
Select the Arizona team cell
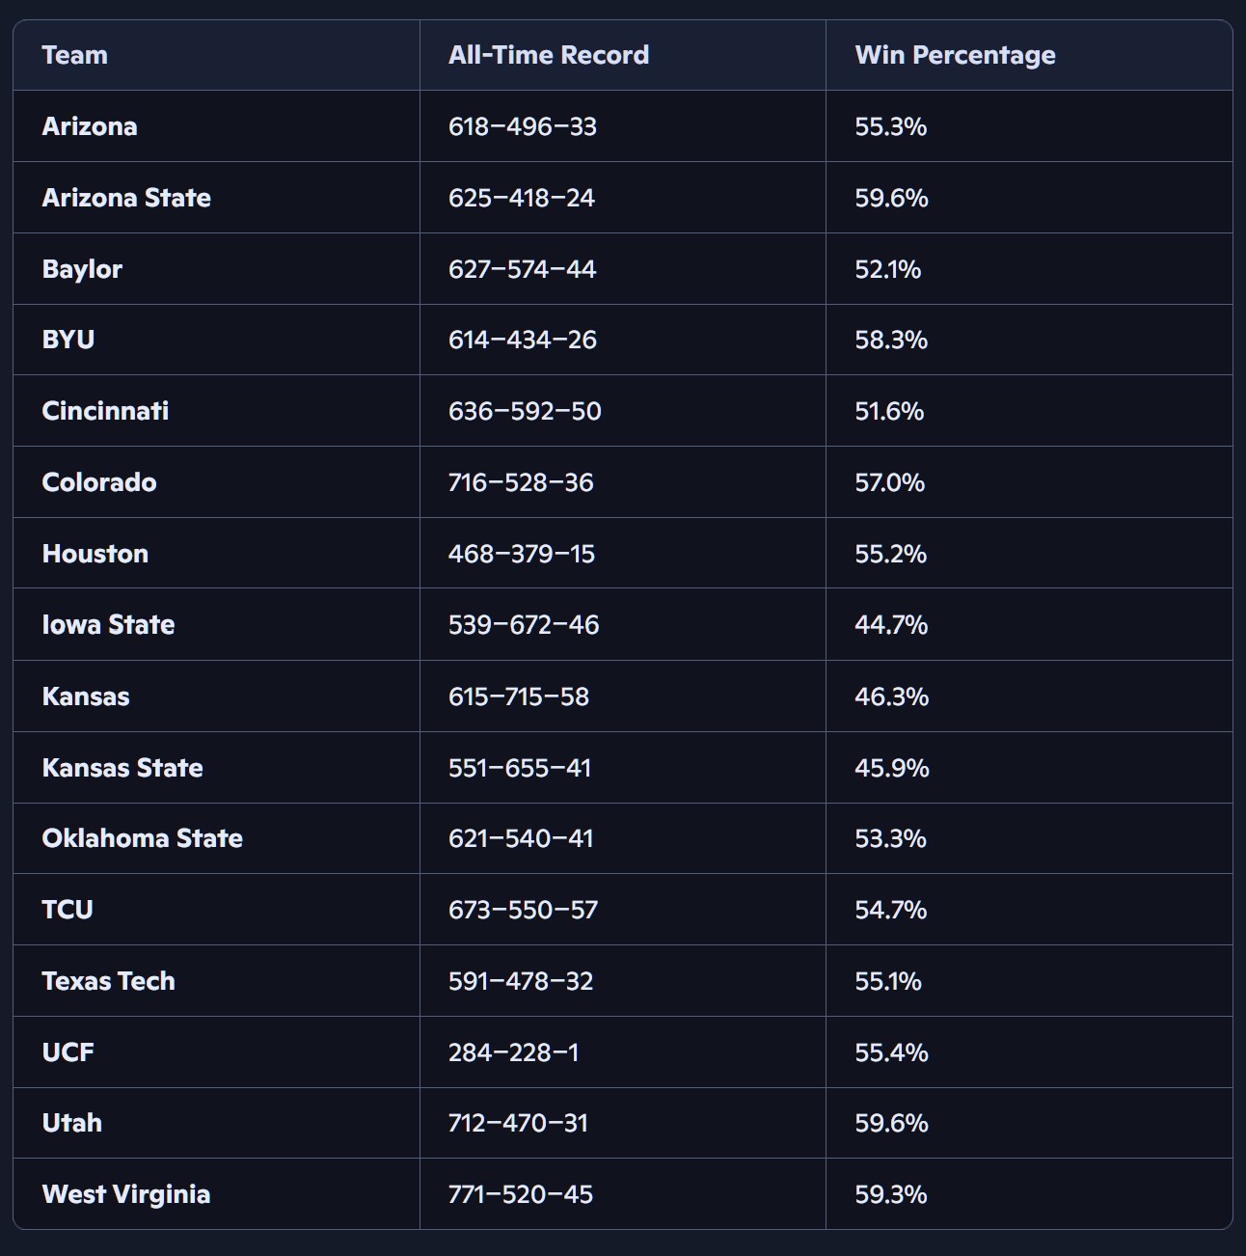pyautogui.click(x=90, y=126)
